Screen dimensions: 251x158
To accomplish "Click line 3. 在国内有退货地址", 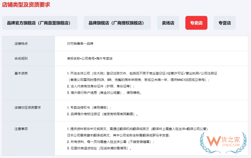I will tap(99, 148).
